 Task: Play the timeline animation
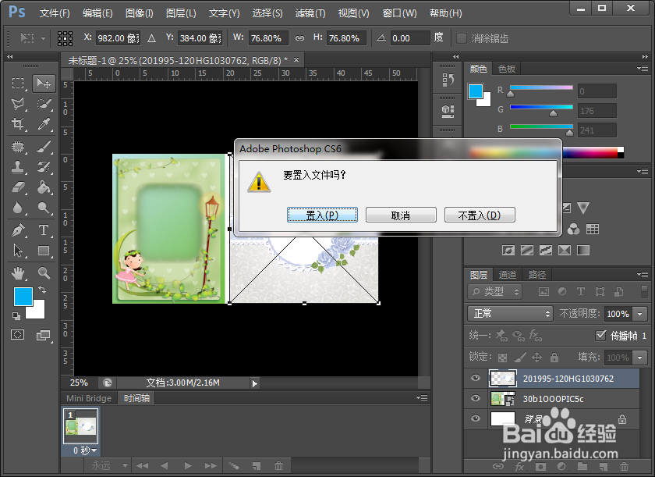point(189,466)
